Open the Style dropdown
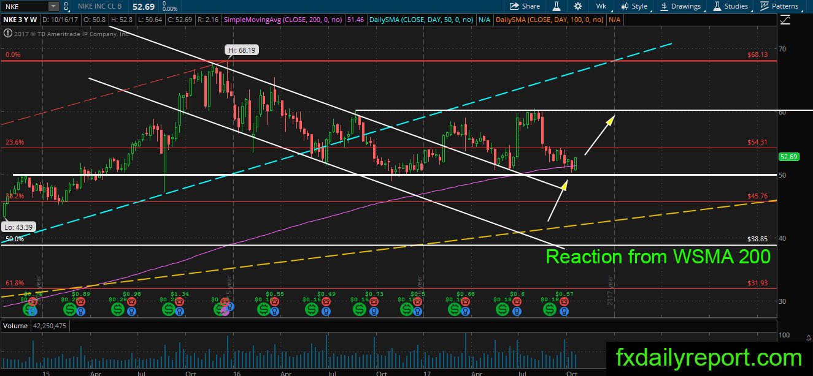Screen dimensions: 813x376 coord(634,6)
